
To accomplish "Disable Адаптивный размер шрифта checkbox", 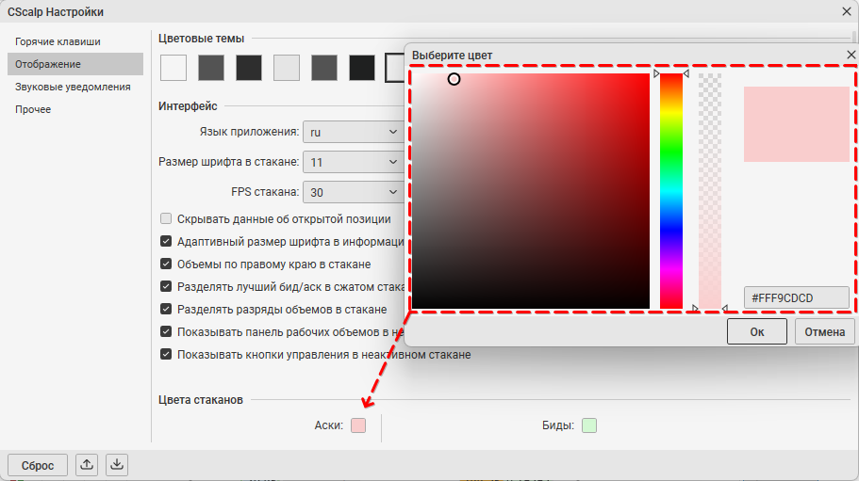I will pos(165,241).
